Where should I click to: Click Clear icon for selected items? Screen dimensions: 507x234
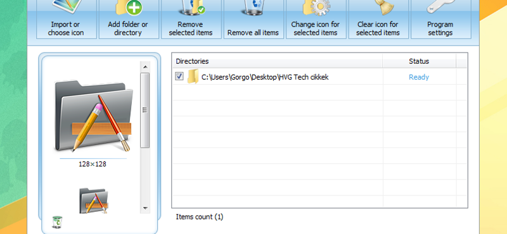pyautogui.click(x=378, y=20)
